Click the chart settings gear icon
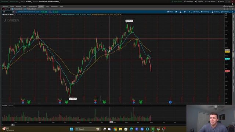235x132 pixels. (x=185, y=12)
